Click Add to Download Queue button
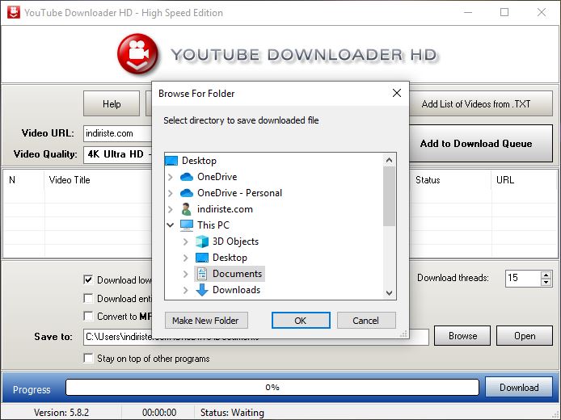Image resolution: width=561 pixels, height=420 pixels. (481, 144)
